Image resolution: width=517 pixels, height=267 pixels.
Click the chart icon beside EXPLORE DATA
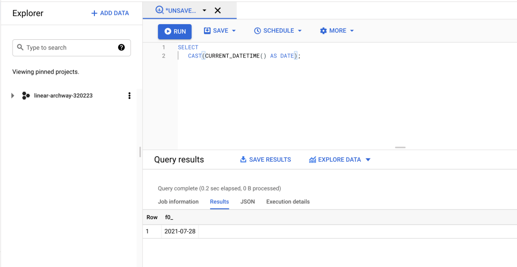[313, 160]
